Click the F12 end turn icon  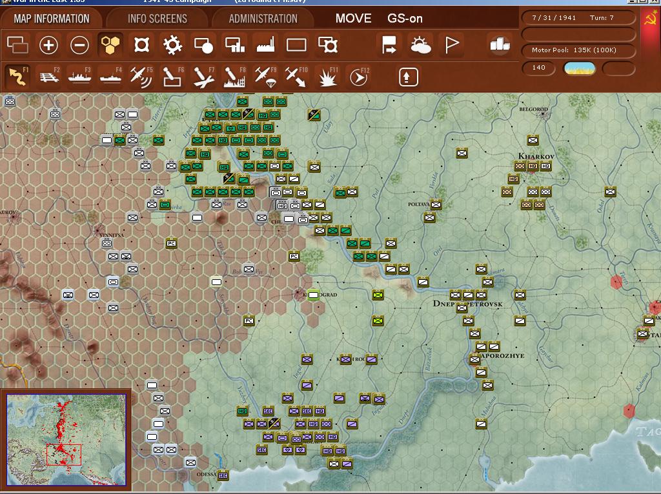tap(359, 77)
